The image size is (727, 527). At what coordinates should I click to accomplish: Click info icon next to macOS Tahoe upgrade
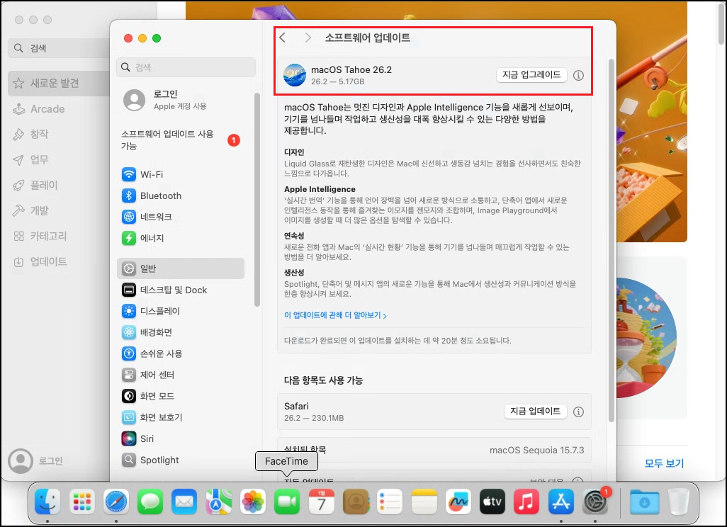click(x=578, y=75)
